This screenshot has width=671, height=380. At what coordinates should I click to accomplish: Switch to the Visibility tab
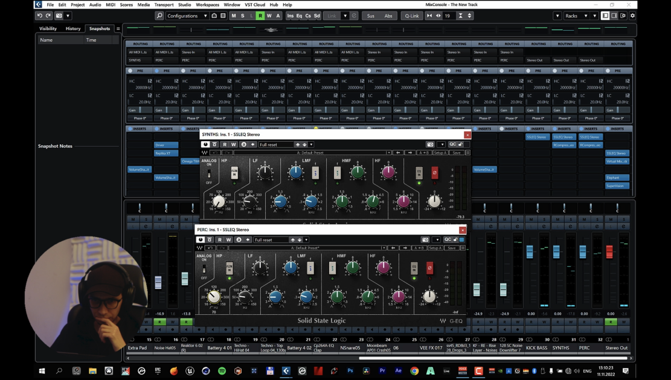point(48,28)
